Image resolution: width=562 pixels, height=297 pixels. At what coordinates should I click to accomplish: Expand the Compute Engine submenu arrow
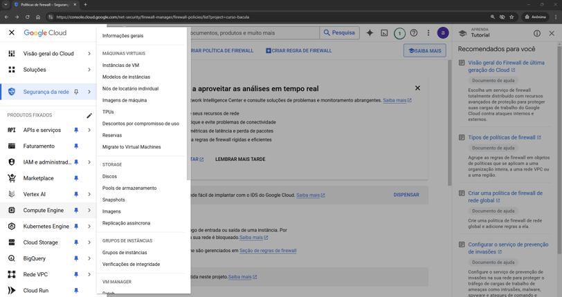click(89, 211)
